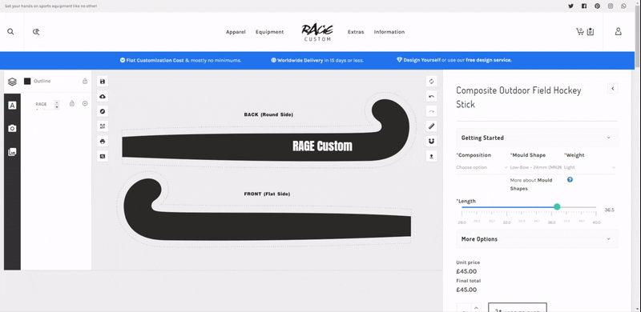
Task: Open the image gallery tool in sidebar
Action: click(12, 152)
